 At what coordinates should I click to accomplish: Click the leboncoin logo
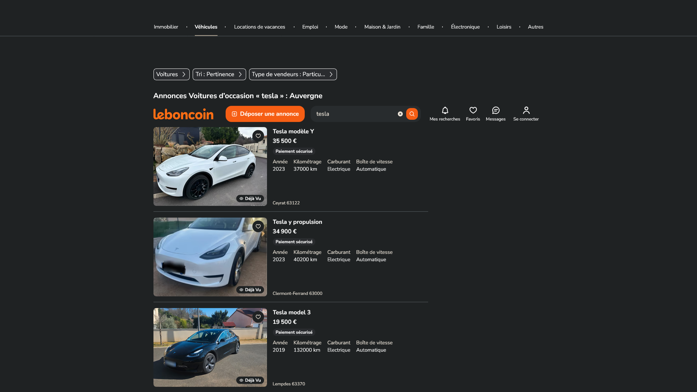183,114
